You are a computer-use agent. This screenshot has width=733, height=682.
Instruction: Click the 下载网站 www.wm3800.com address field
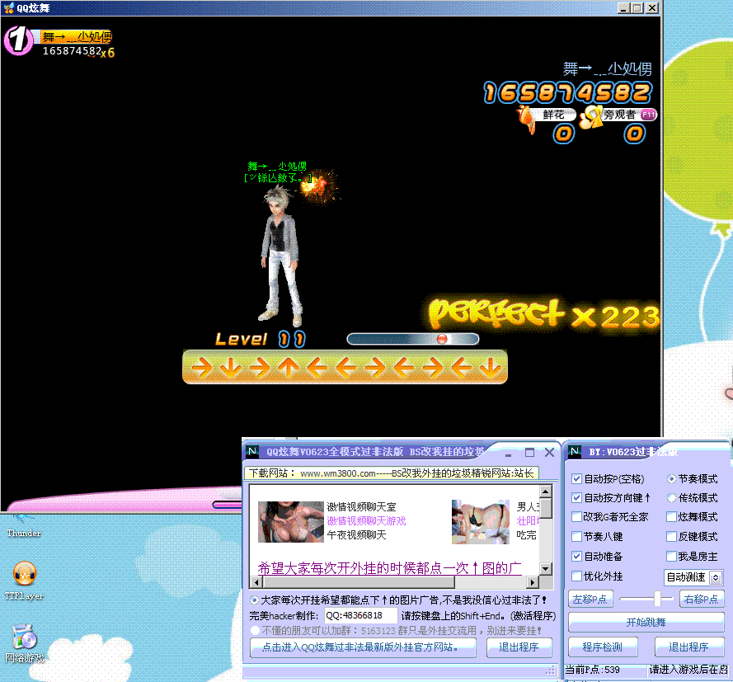[x=392, y=473]
